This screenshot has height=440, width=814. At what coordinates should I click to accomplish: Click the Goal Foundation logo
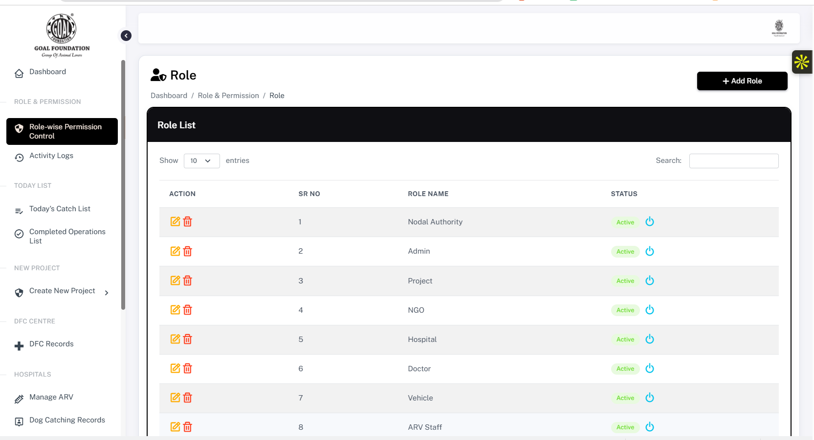(x=62, y=35)
